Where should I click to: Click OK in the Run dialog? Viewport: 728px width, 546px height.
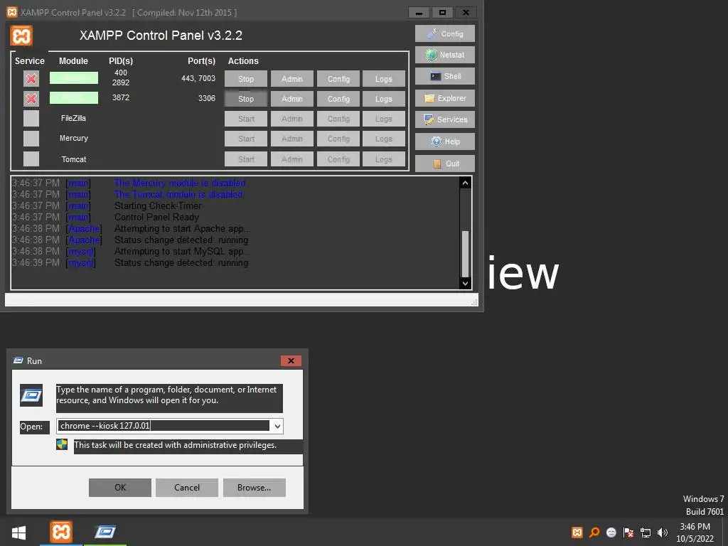tap(120, 488)
